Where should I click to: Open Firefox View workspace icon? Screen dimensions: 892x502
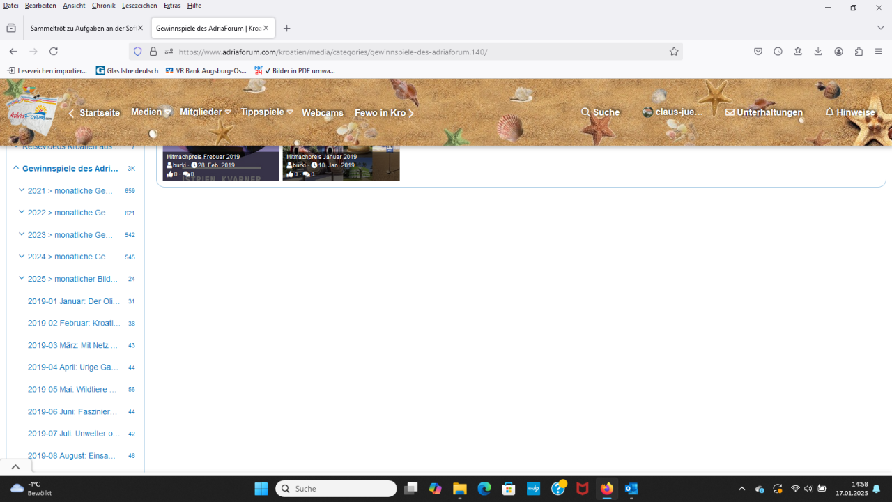pos(11,29)
